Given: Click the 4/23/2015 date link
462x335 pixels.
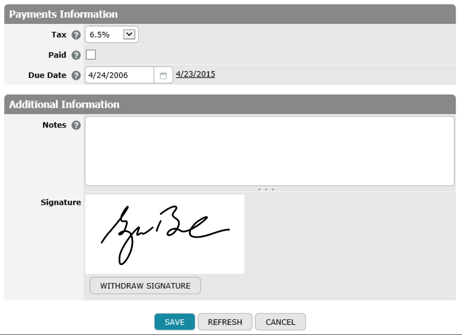Looking at the screenshot, I should click(x=195, y=74).
